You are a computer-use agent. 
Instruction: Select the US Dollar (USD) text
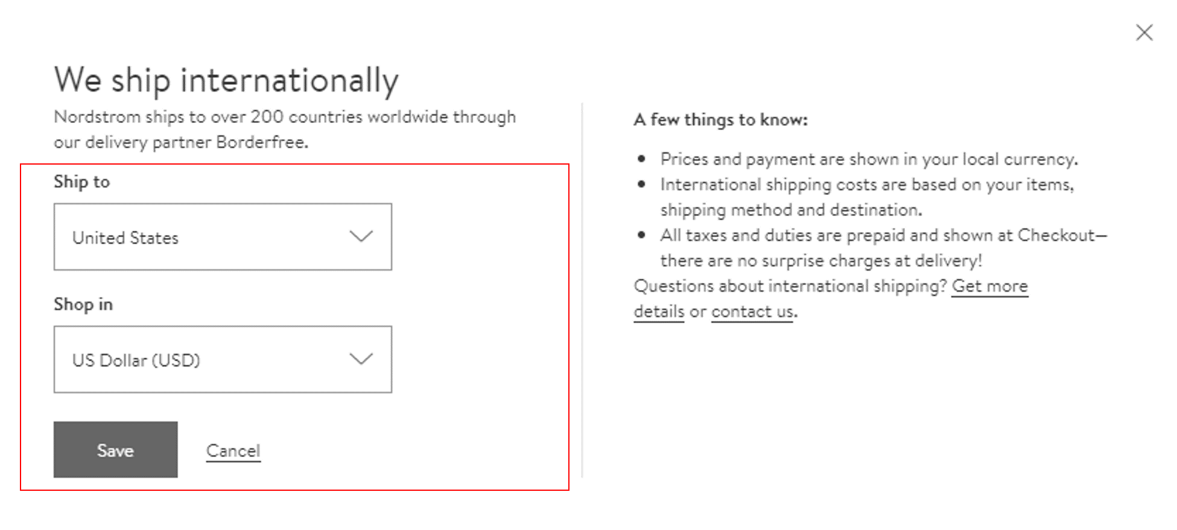(136, 361)
